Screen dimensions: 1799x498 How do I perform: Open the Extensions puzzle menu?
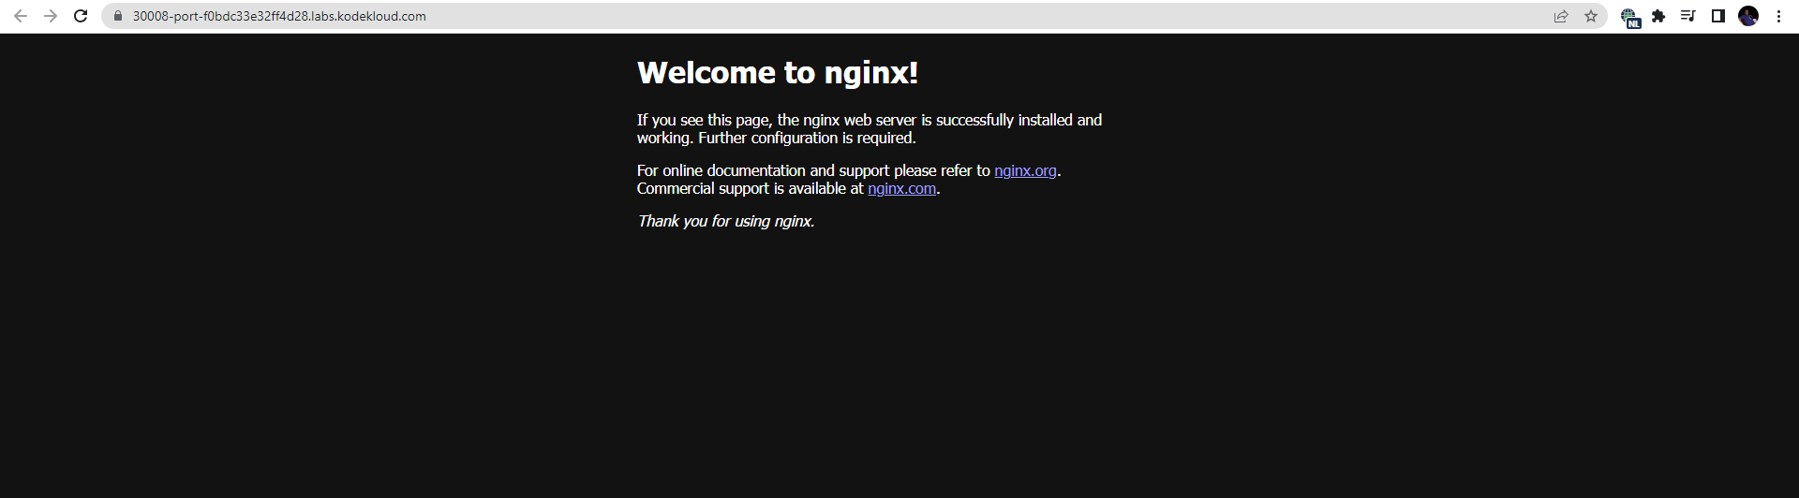tap(1658, 16)
